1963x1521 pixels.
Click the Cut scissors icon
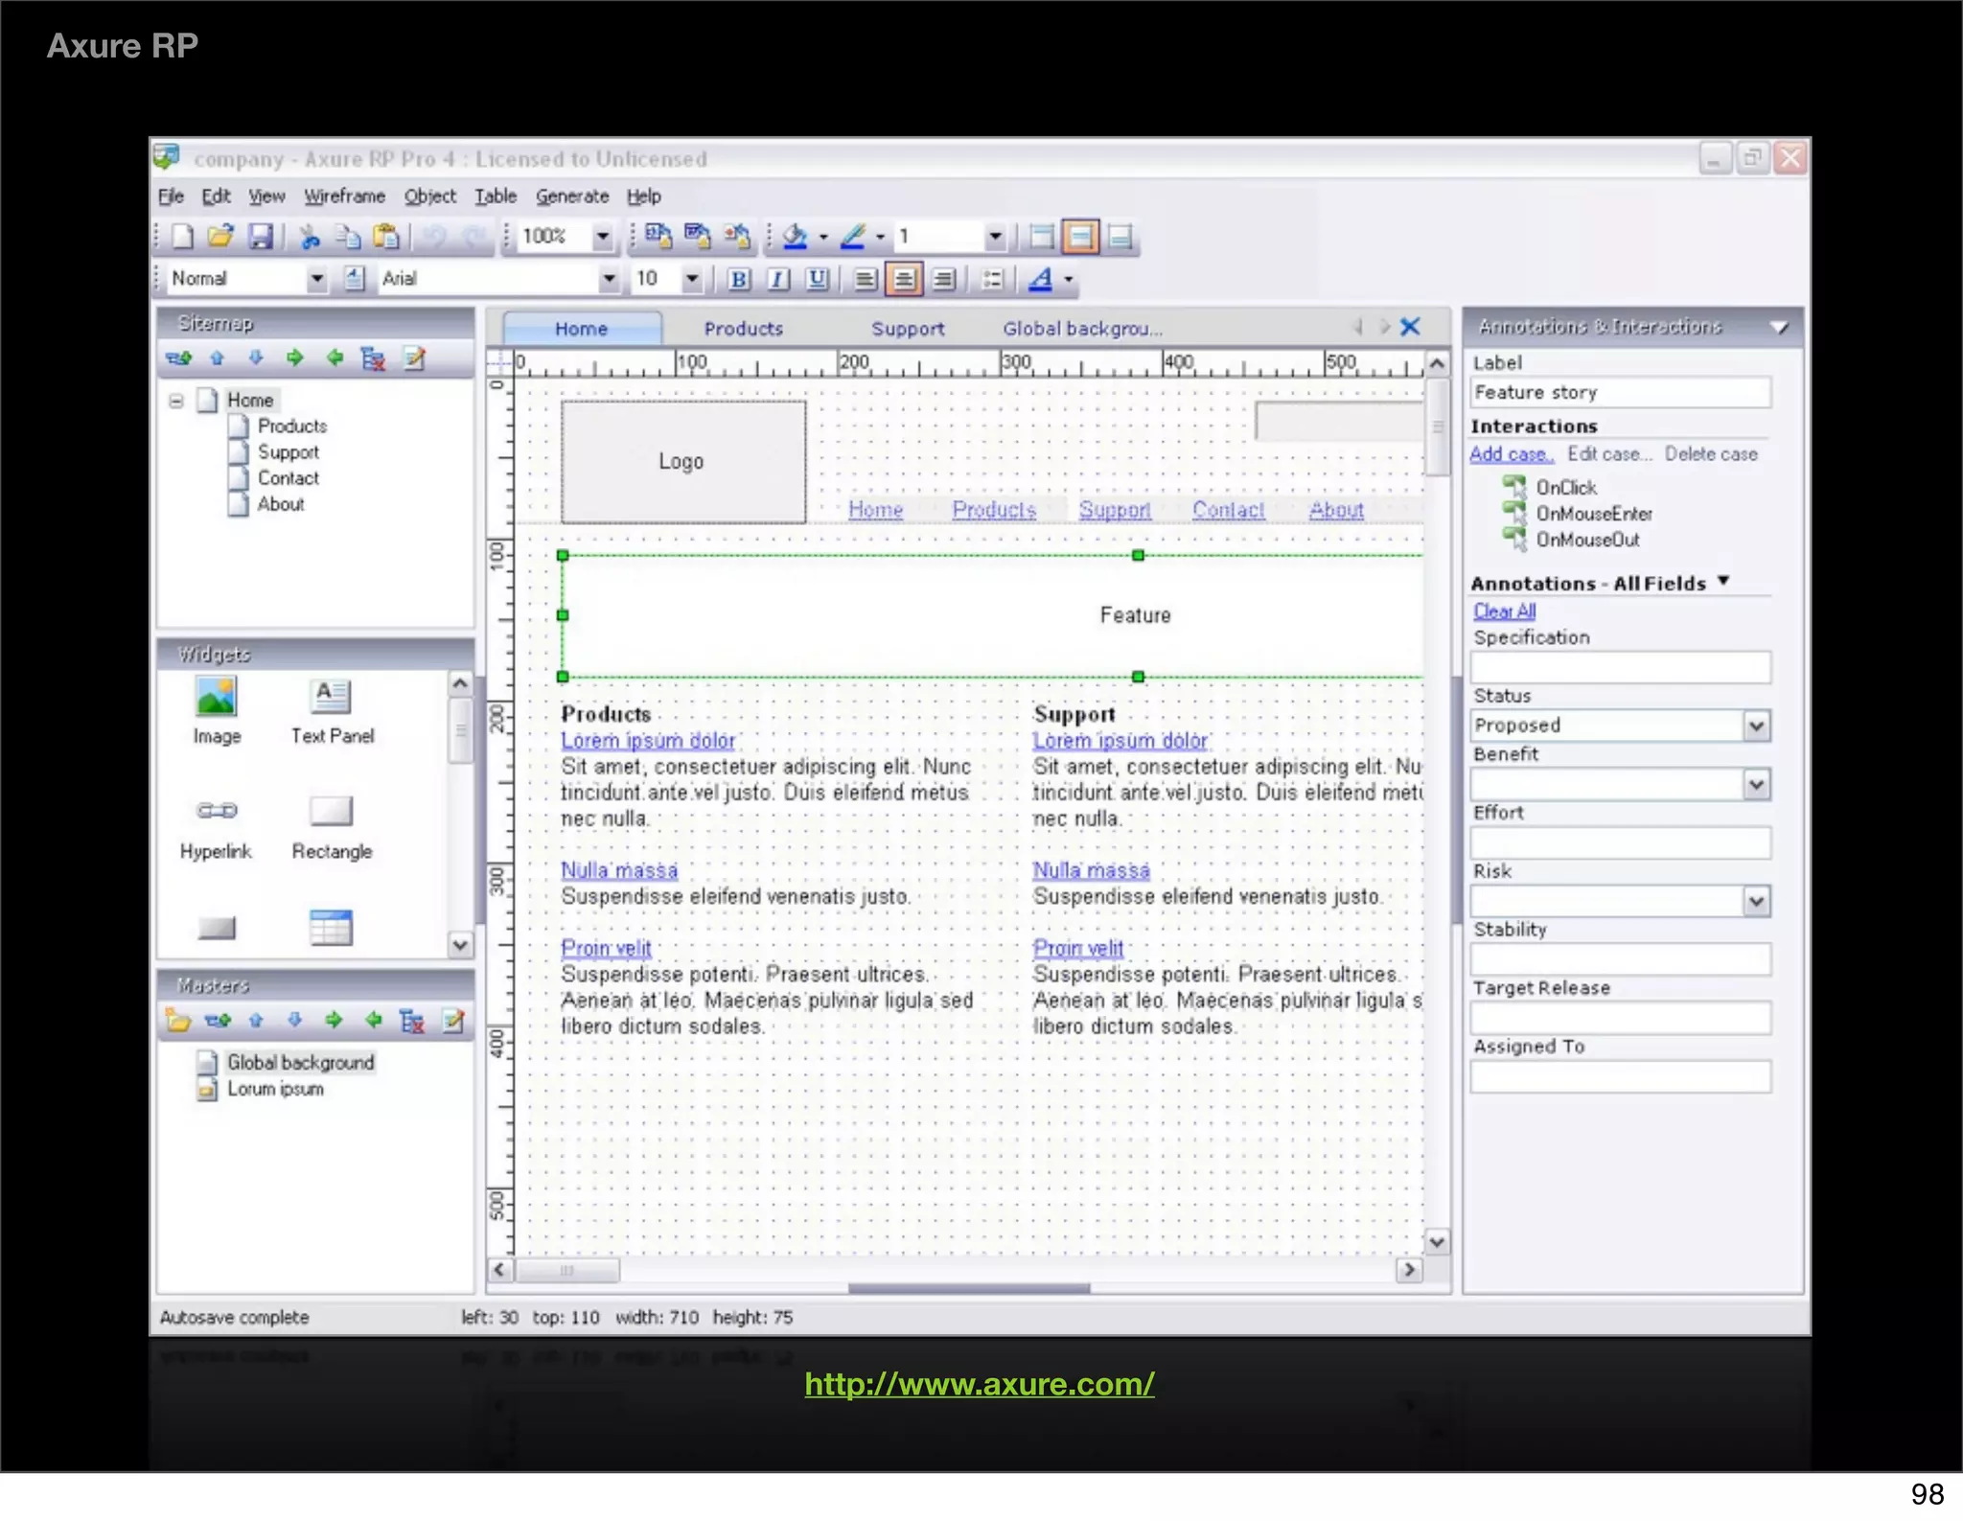(310, 236)
